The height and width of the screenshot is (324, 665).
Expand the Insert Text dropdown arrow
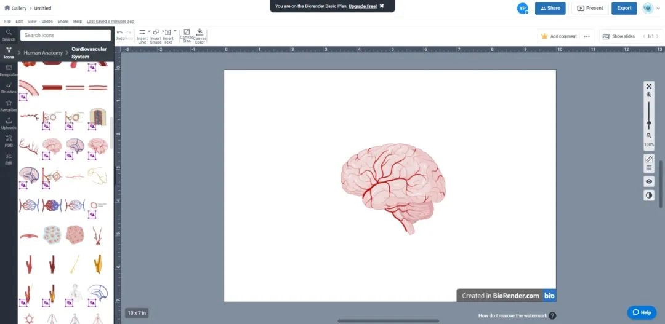click(175, 31)
